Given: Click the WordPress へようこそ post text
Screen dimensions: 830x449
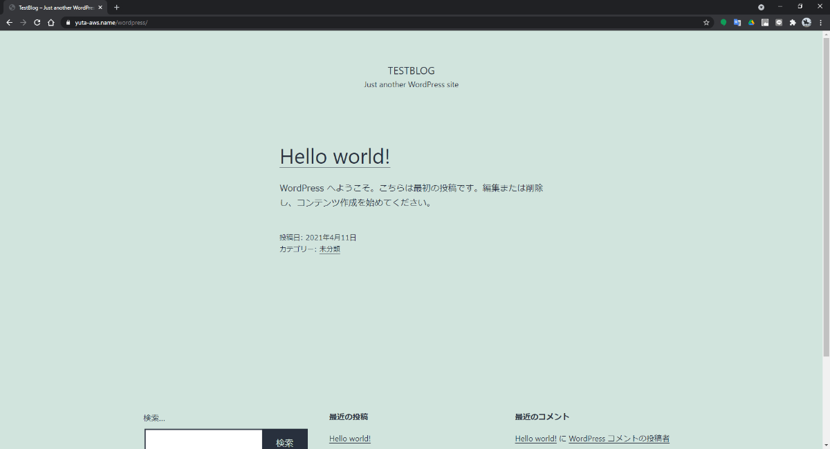Looking at the screenshot, I should 412,195.
